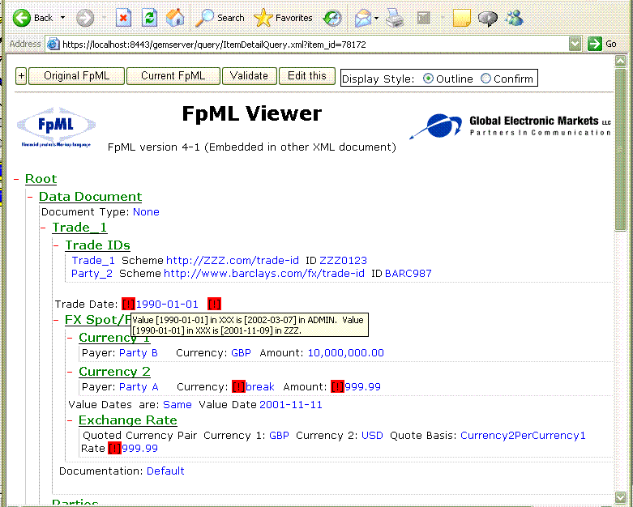This screenshot has height=507, width=633.
Task: Click the Refresh page icon
Action: (x=149, y=18)
